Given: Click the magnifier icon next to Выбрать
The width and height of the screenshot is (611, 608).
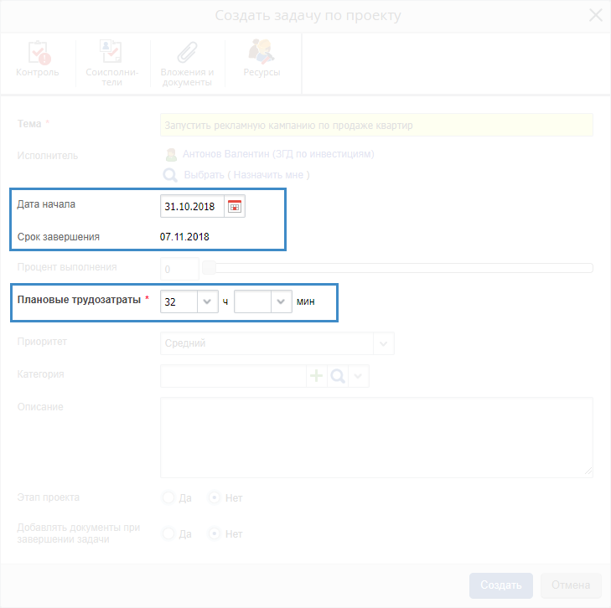Looking at the screenshot, I should pos(170,175).
